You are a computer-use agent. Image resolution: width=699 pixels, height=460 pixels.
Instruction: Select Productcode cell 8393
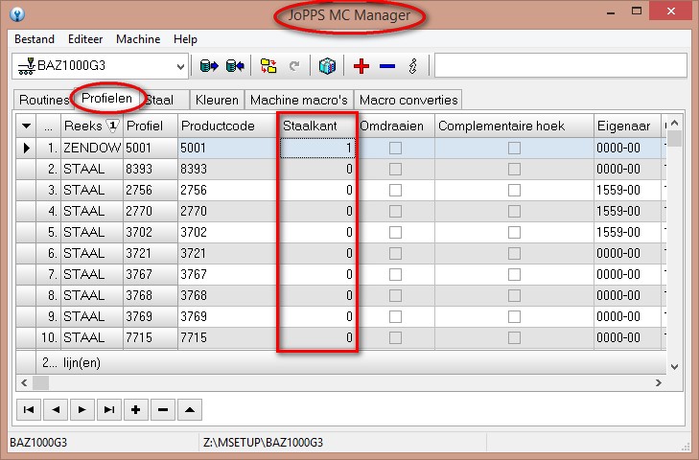228,169
